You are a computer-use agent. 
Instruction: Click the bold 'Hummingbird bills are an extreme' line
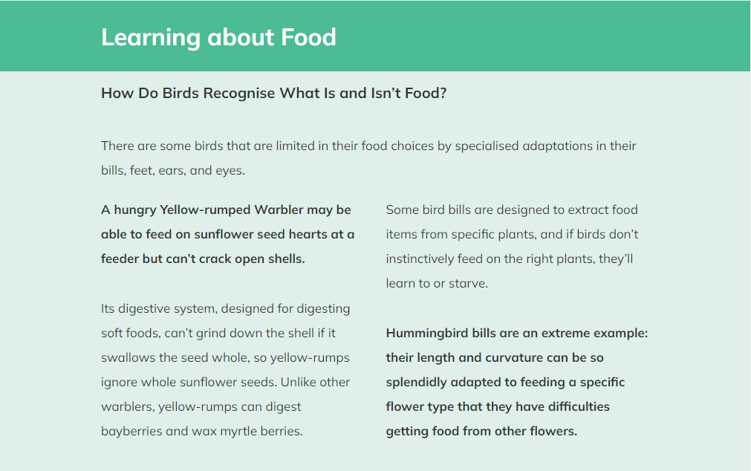pos(517,333)
